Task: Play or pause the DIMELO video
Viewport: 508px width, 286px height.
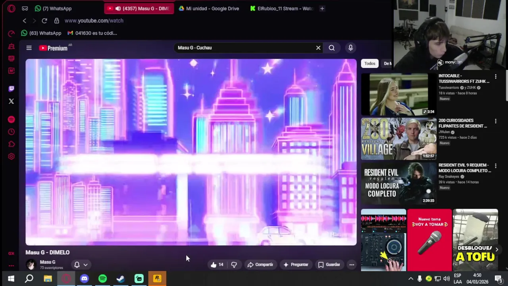Action: tap(191, 152)
